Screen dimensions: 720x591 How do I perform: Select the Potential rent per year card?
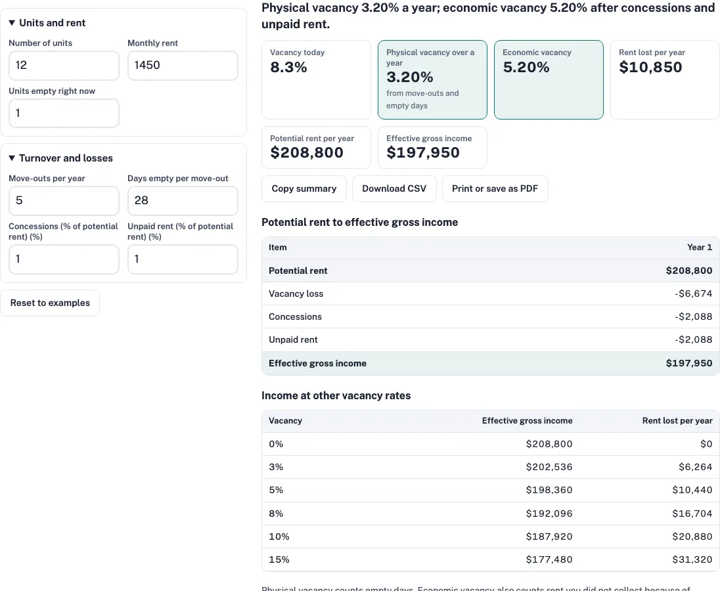(316, 147)
